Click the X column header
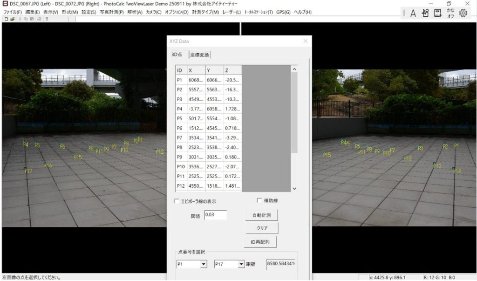This screenshot has width=477, height=281. [x=196, y=70]
